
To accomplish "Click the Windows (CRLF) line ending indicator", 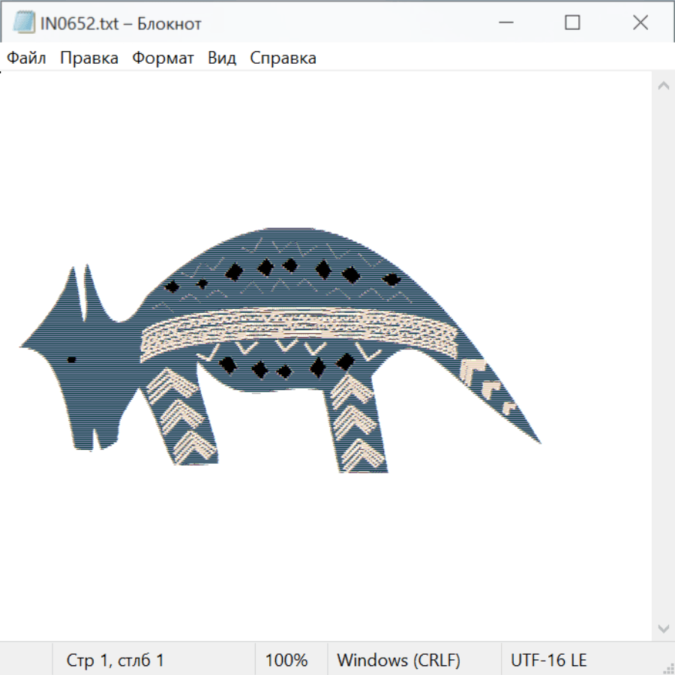I will [x=398, y=660].
